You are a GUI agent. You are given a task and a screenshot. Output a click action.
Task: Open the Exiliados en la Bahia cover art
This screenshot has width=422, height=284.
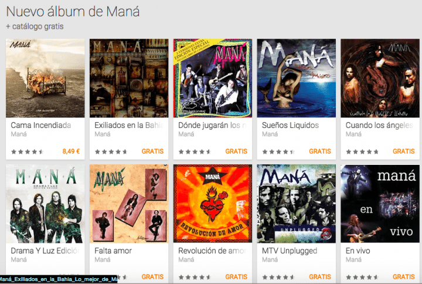click(129, 78)
